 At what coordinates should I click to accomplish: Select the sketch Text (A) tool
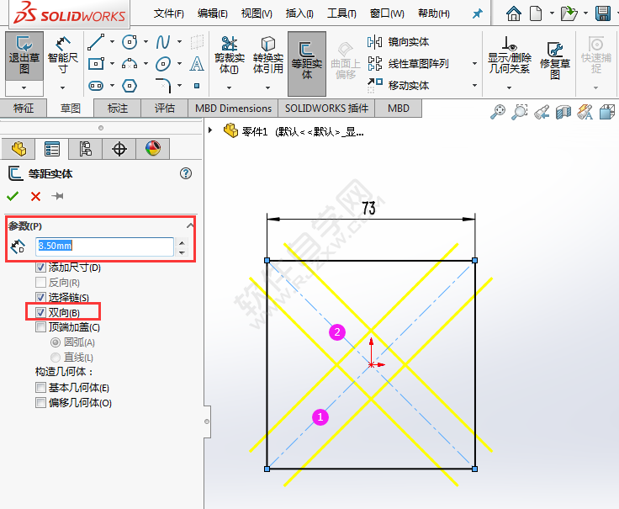coord(197,64)
